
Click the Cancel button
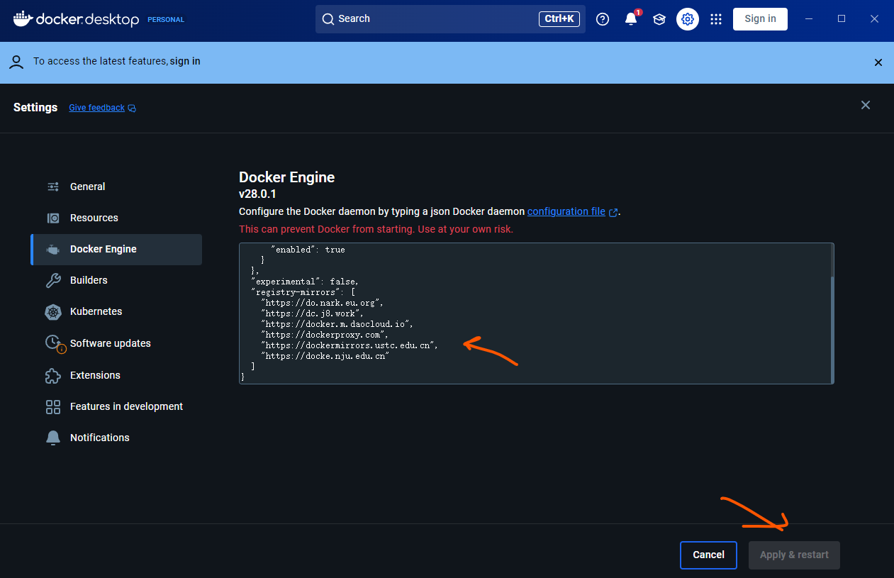click(x=708, y=555)
